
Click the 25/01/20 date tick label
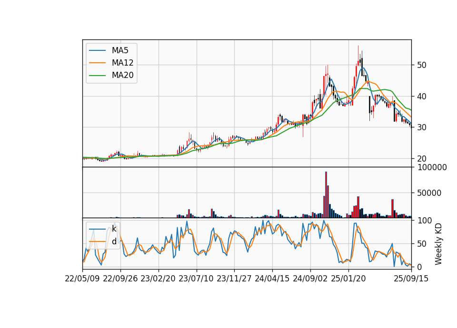[348, 279]
